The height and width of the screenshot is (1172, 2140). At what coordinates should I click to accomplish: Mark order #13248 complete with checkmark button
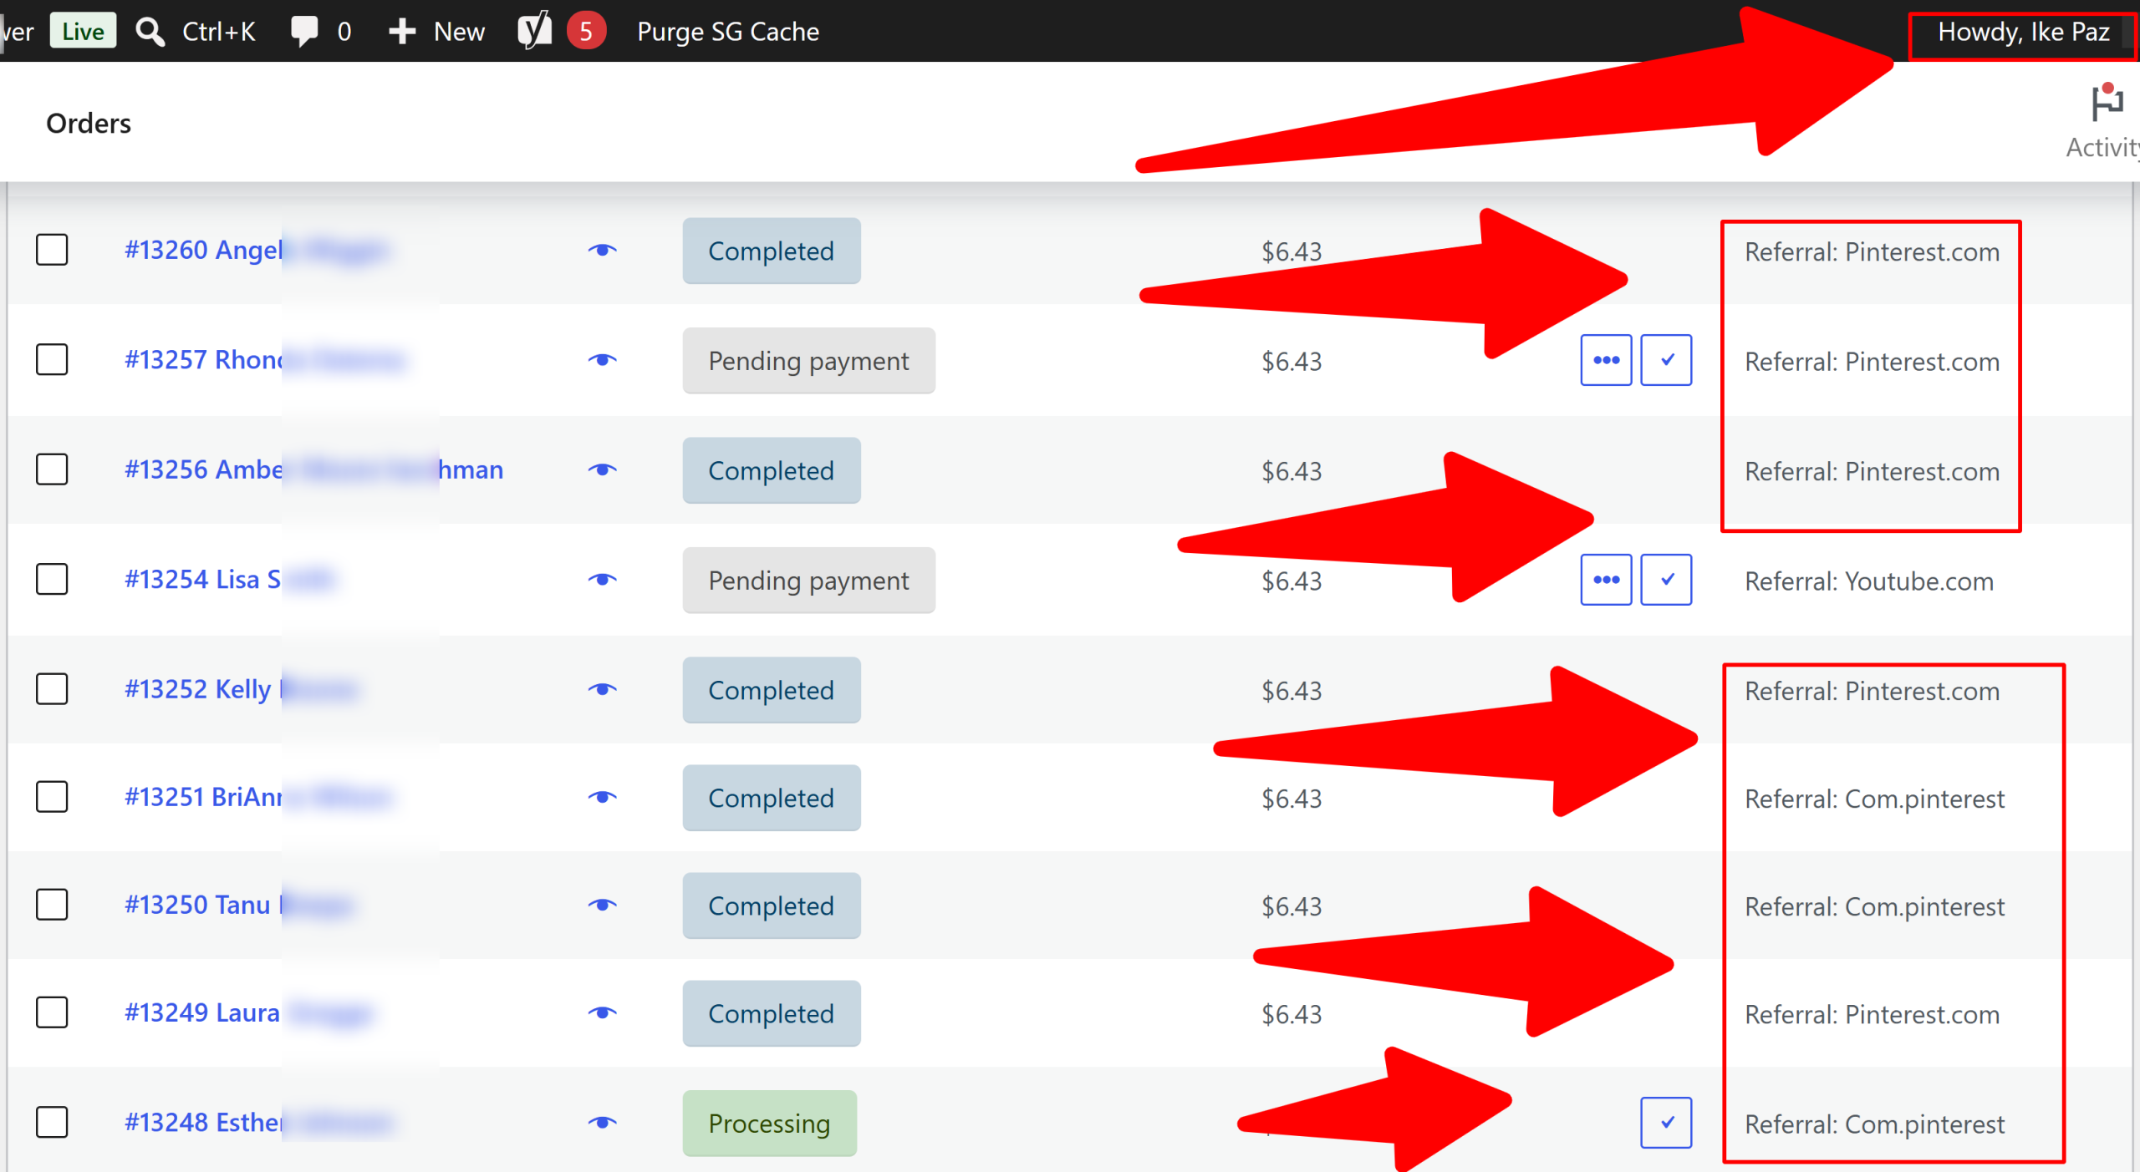point(1666,1122)
